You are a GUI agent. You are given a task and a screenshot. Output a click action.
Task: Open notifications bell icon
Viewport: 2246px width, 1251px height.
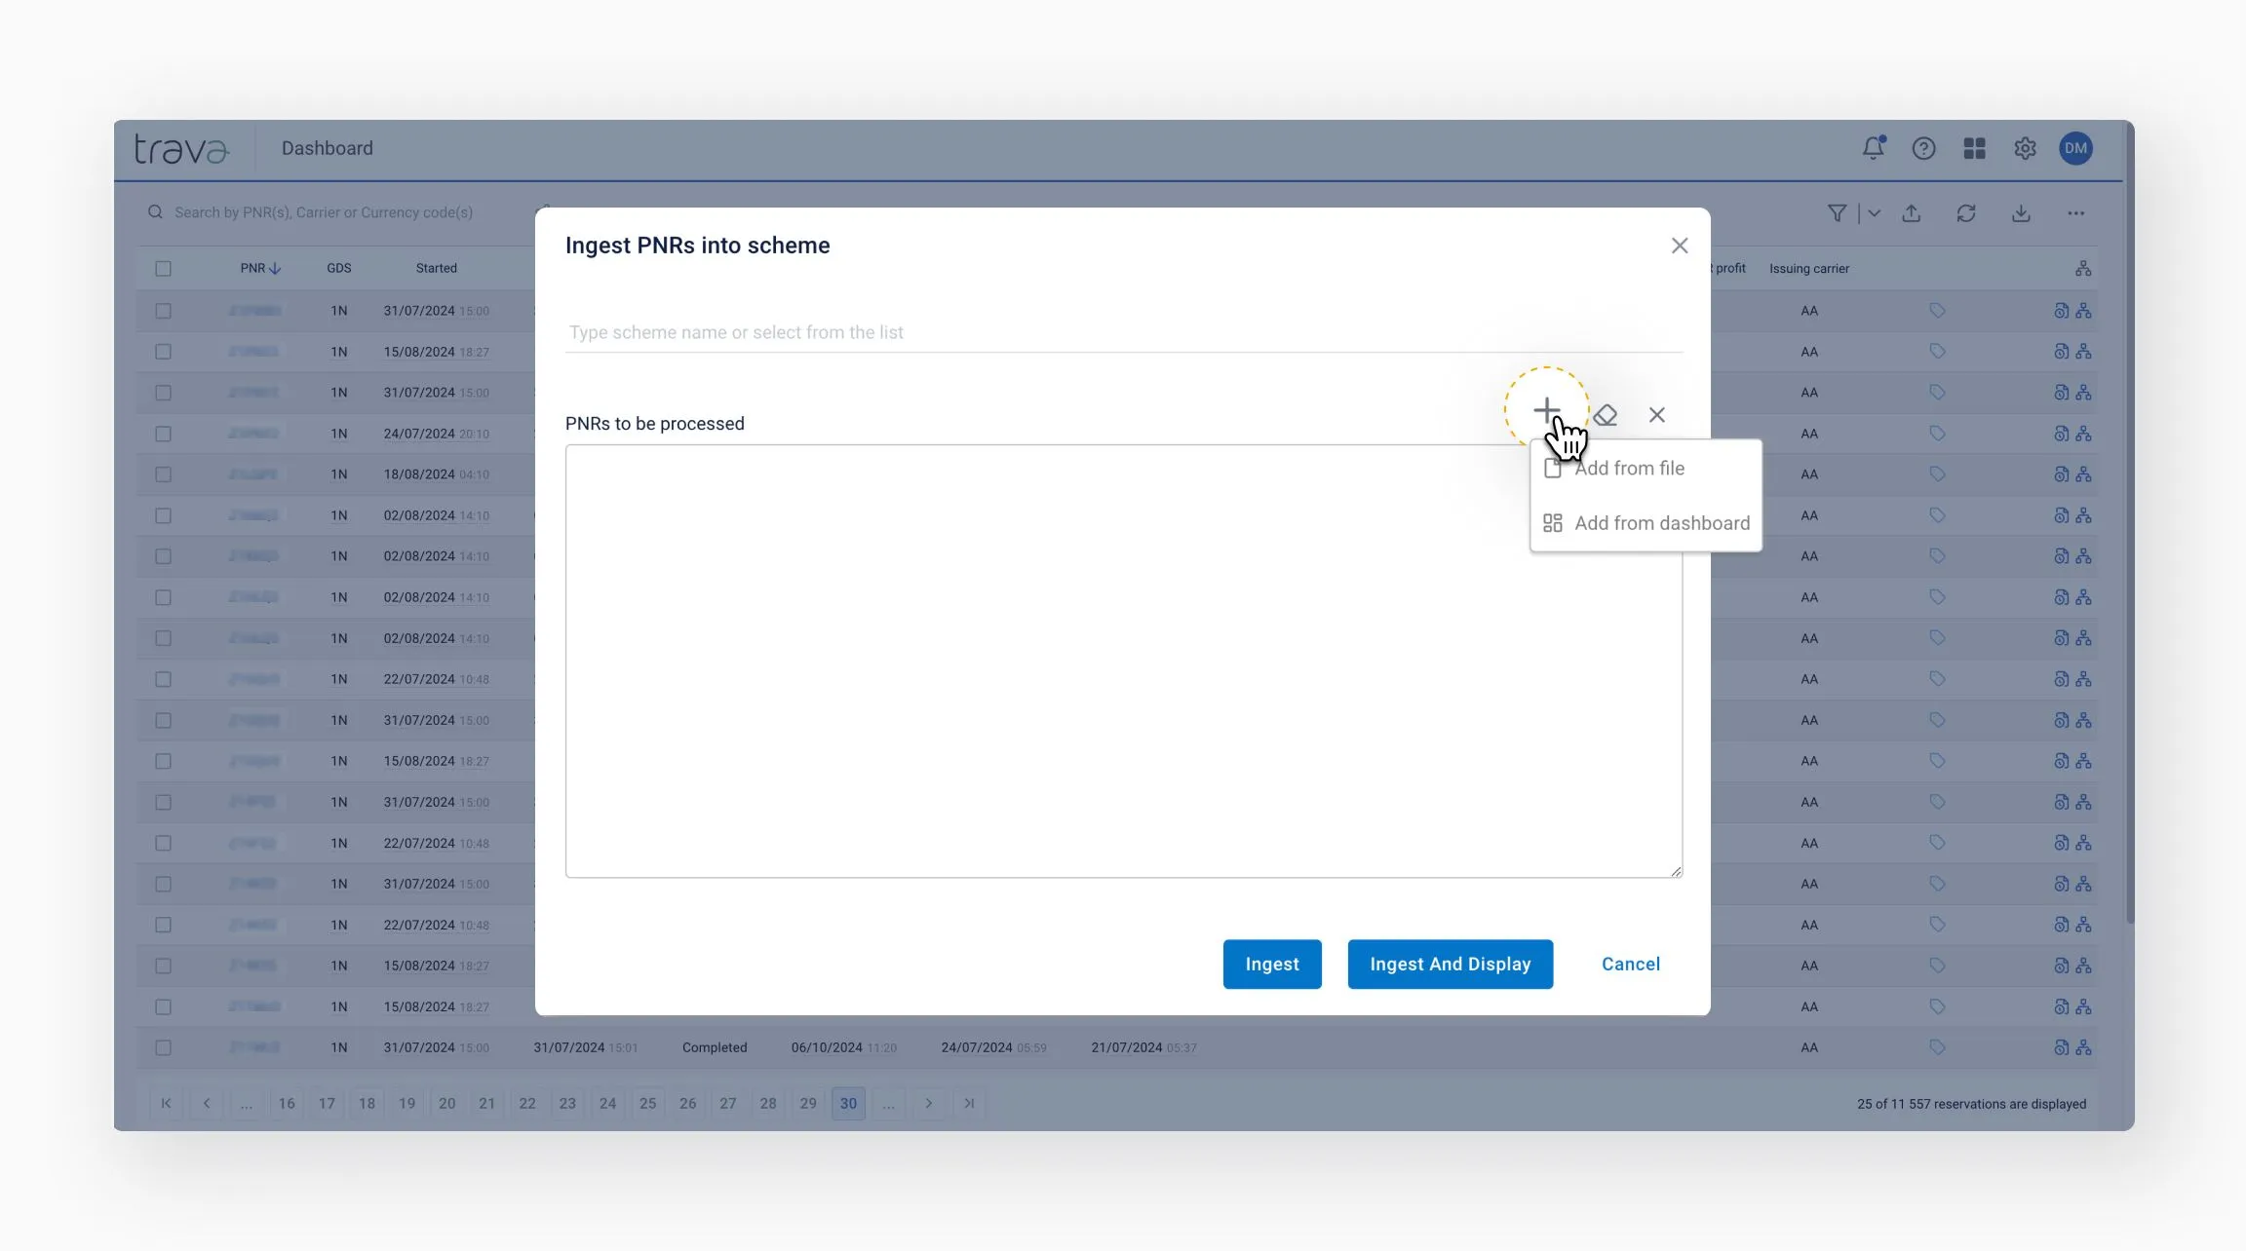pyautogui.click(x=1873, y=148)
